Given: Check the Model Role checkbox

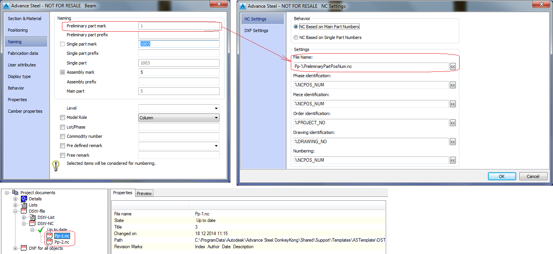Looking at the screenshot, I should pyautogui.click(x=62, y=117).
